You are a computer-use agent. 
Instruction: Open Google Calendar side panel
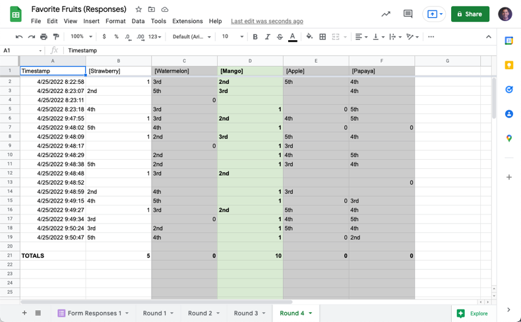pos(508,41)
